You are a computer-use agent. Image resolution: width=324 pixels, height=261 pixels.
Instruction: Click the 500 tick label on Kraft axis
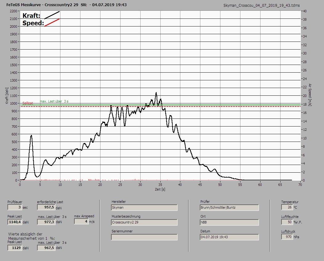click(14, 142)
